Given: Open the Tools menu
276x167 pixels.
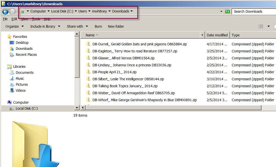Looking at the screenshot, I should [36, 19].
